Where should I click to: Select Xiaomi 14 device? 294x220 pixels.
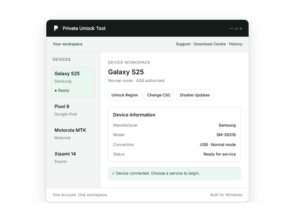[73, 158]
